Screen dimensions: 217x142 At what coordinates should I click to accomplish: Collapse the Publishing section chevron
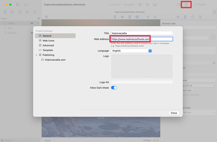pos(36,55)
